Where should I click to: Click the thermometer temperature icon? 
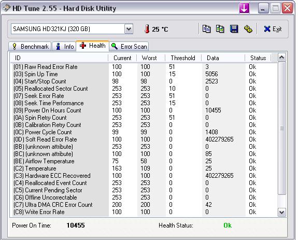pyautogui.click(x=147, y=29)
